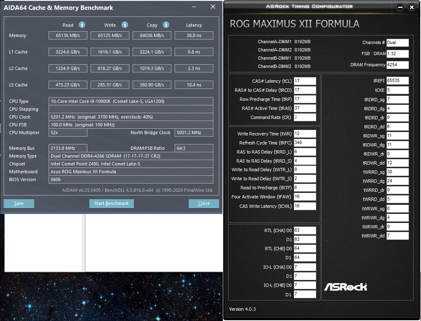Screen dimensions: 421x321
Task: Click the tRRD_S value field
Action: point(305,161)
